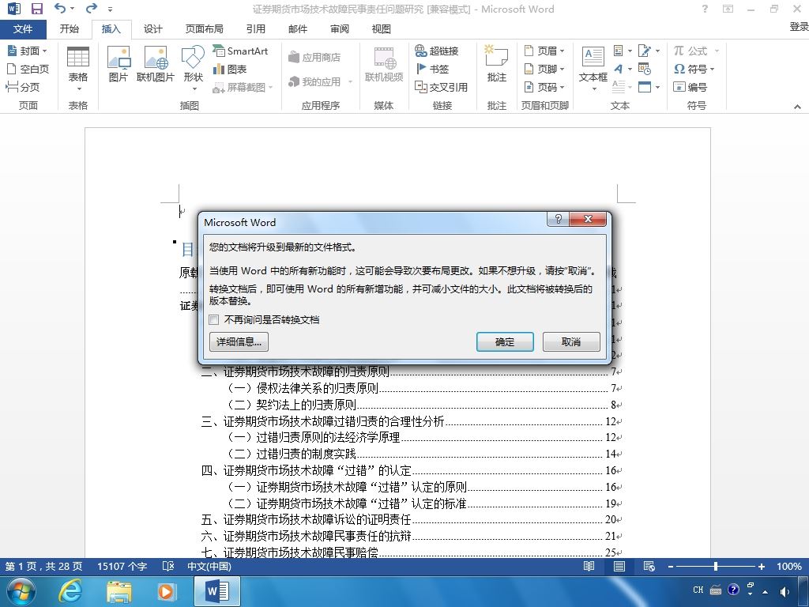Launch Internet Explorer from taskbar
Screen dimensions: 809x607
click(70, 591)
